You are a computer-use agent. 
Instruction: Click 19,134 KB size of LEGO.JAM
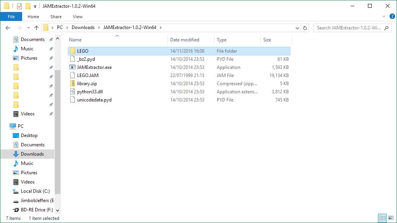[x=279, y=75]
